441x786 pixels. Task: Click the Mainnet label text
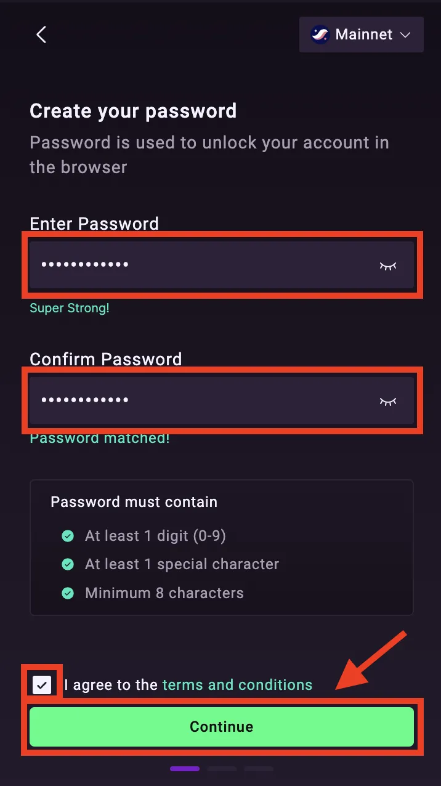point(364,34)
